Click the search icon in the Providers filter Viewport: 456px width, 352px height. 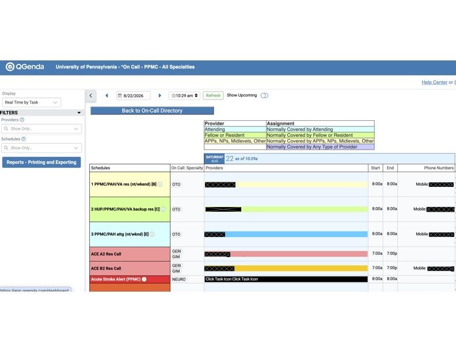click(x=6, y=129)
